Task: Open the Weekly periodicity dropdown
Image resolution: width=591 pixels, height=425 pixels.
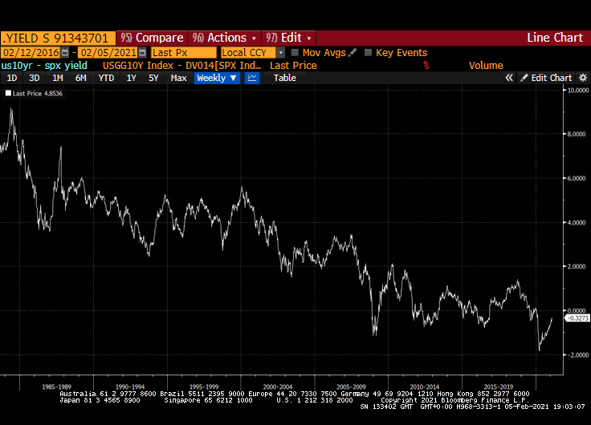Action: (x=217, y=78)
